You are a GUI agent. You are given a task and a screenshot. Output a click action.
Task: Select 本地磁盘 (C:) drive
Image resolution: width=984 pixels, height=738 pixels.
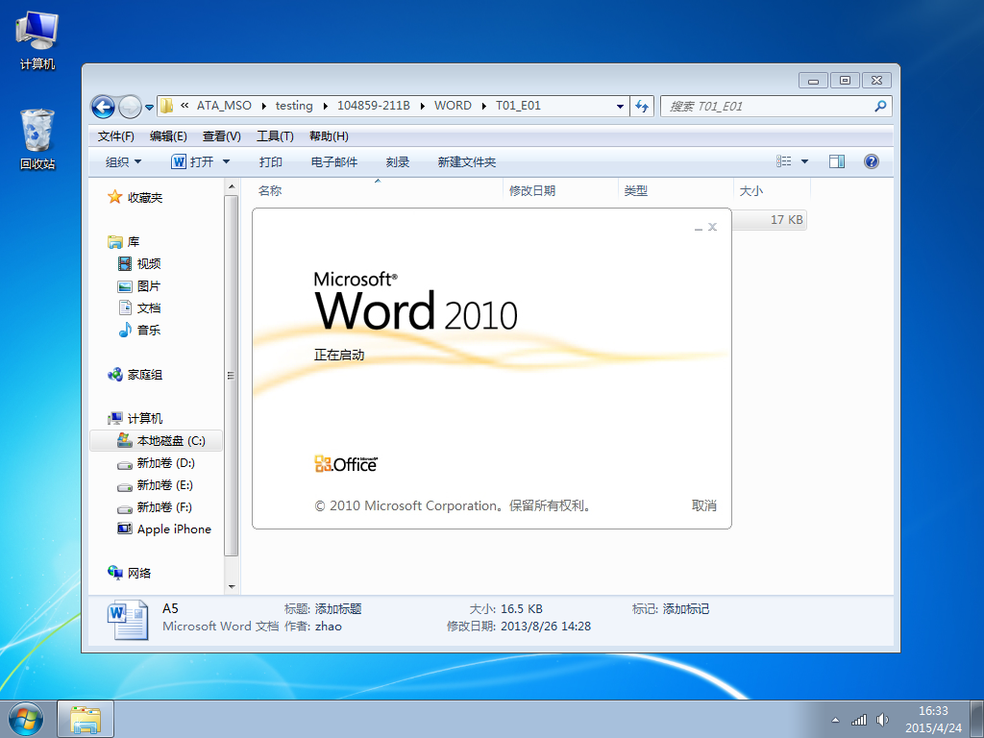pyautogui.click(x=157, y=440)
